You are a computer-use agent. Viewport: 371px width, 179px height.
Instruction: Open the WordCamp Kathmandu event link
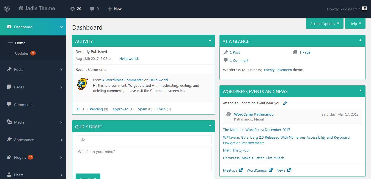point(254,114)
